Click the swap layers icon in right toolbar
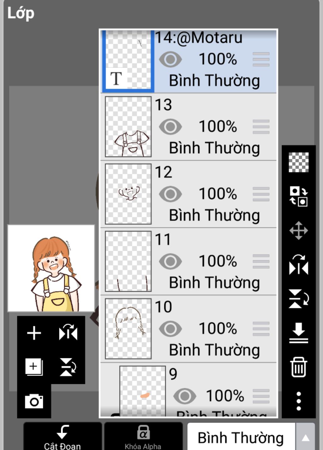The height and width of the screenshot is (450, 323). pyautogui.click(x=298, y=196)
